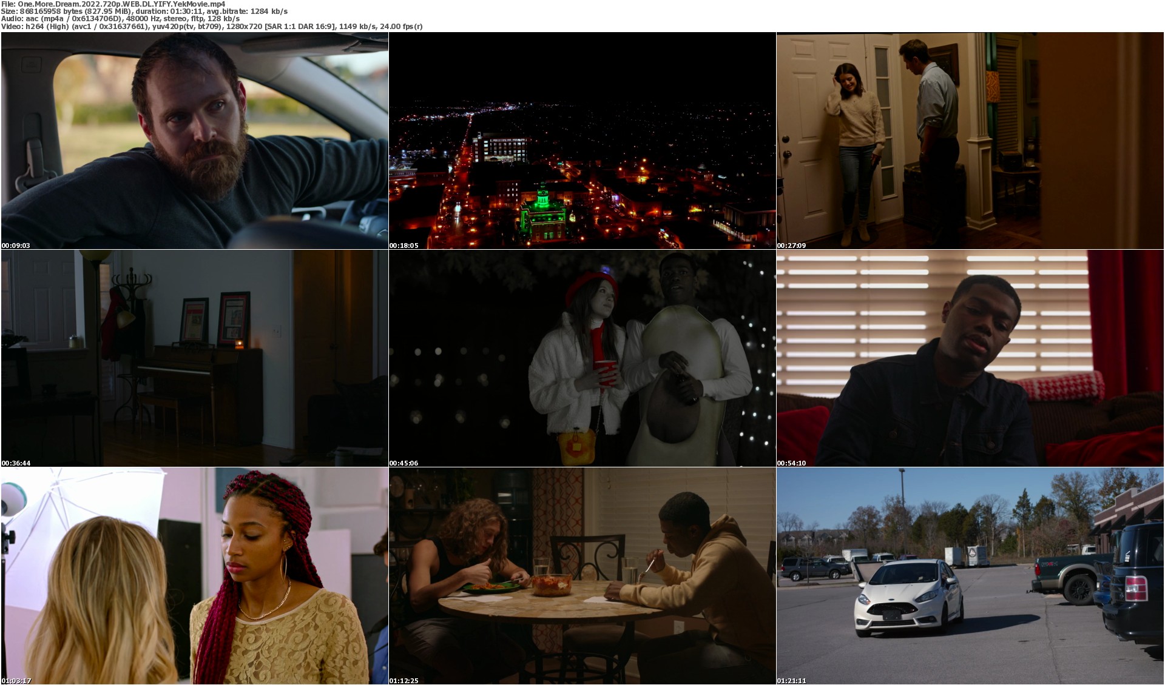Click the 00:36:44 timestamp label
This screenshot has width=1165, height=685.
pyautogui.click(x=16, y=463)
